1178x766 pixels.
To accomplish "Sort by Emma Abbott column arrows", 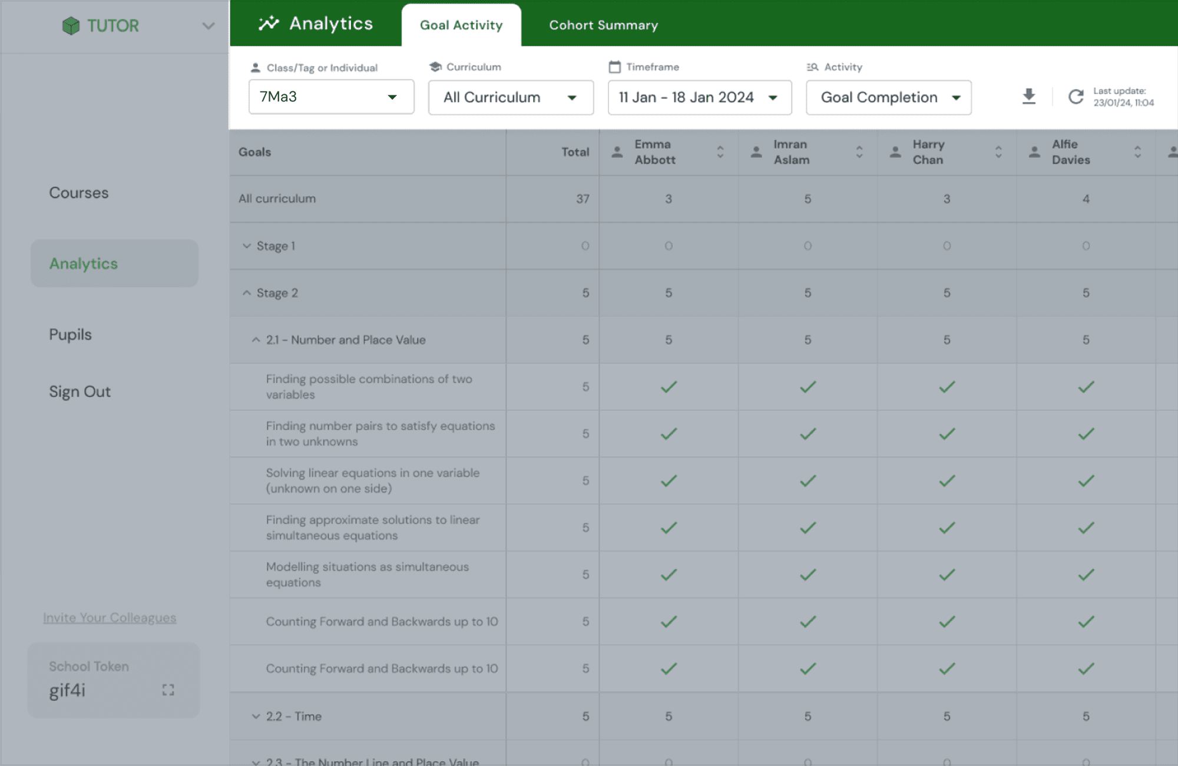I will 720,152.
